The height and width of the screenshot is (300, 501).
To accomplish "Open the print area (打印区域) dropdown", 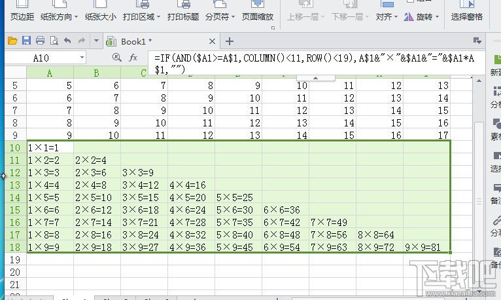I will click(x=141, y=11).
